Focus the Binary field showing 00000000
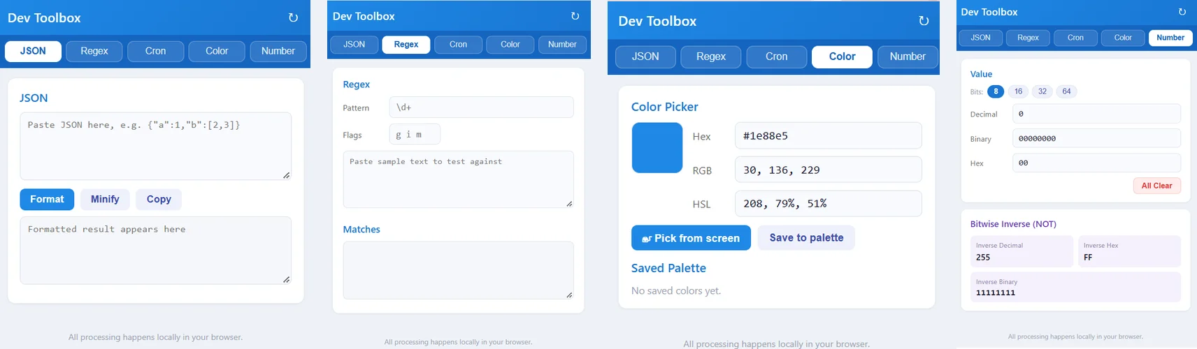The image size is (1197, 349). click(1096, 138)
